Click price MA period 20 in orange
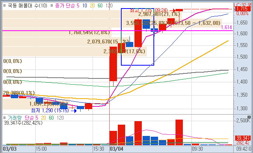This screenshot has width=253, height=153. pos(92,6)
